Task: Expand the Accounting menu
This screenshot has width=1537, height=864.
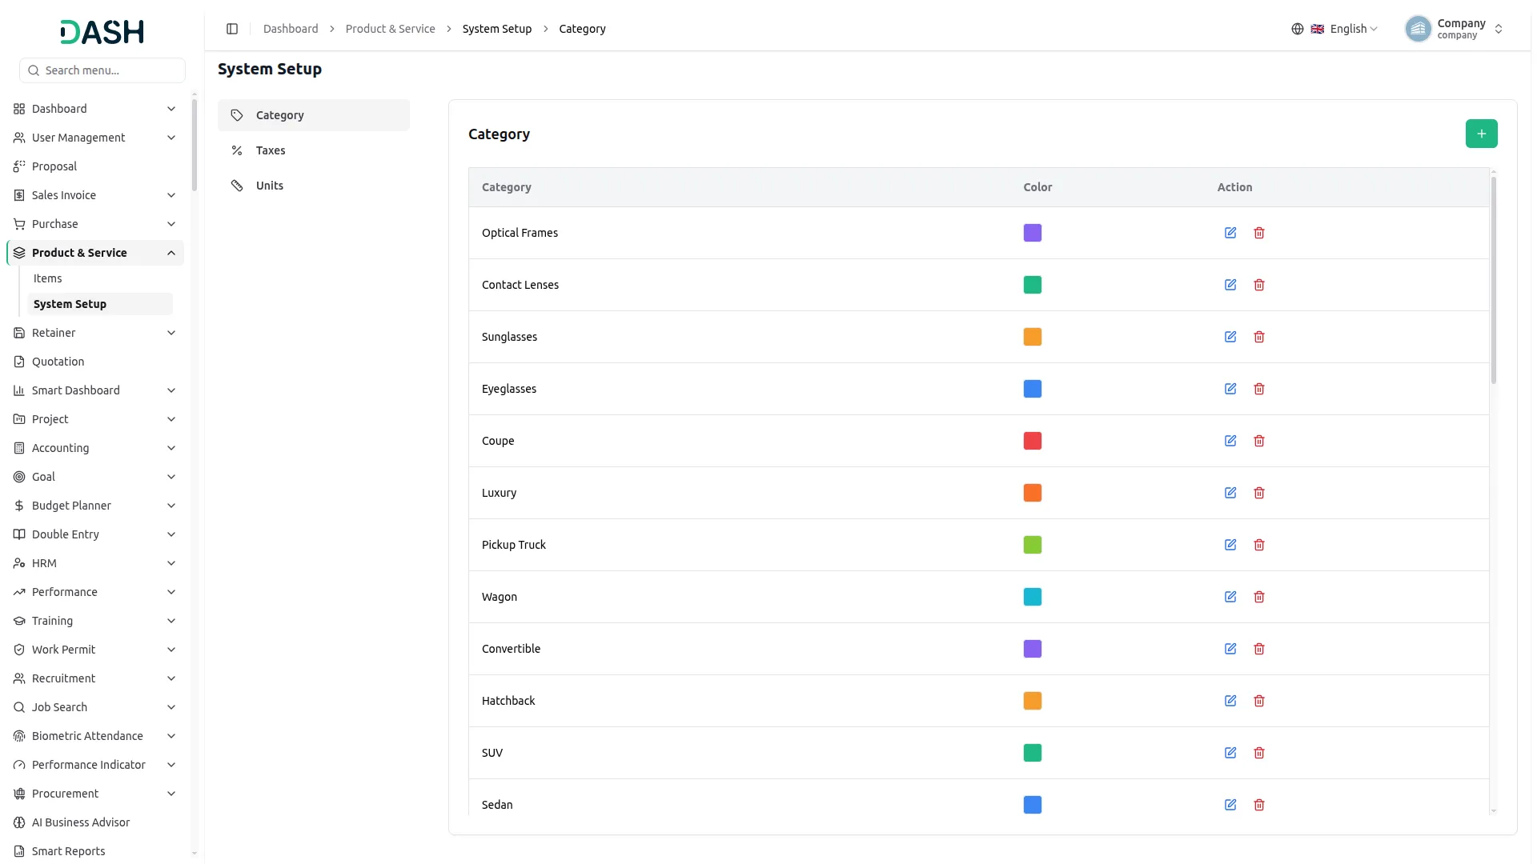Action: coord(95,448)
